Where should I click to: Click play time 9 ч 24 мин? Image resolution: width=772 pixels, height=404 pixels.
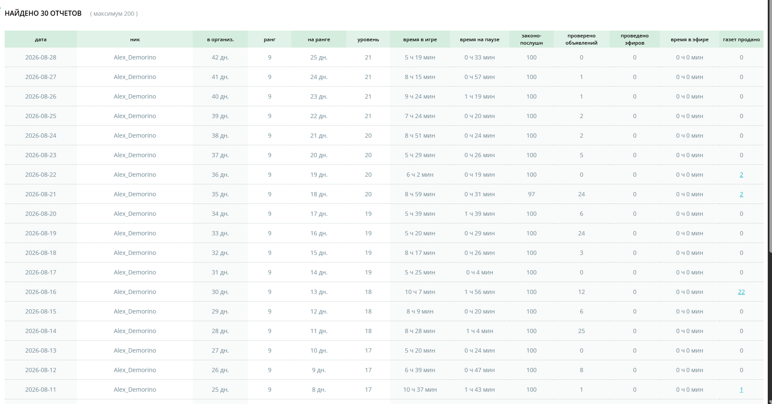(x=420, y=96)
